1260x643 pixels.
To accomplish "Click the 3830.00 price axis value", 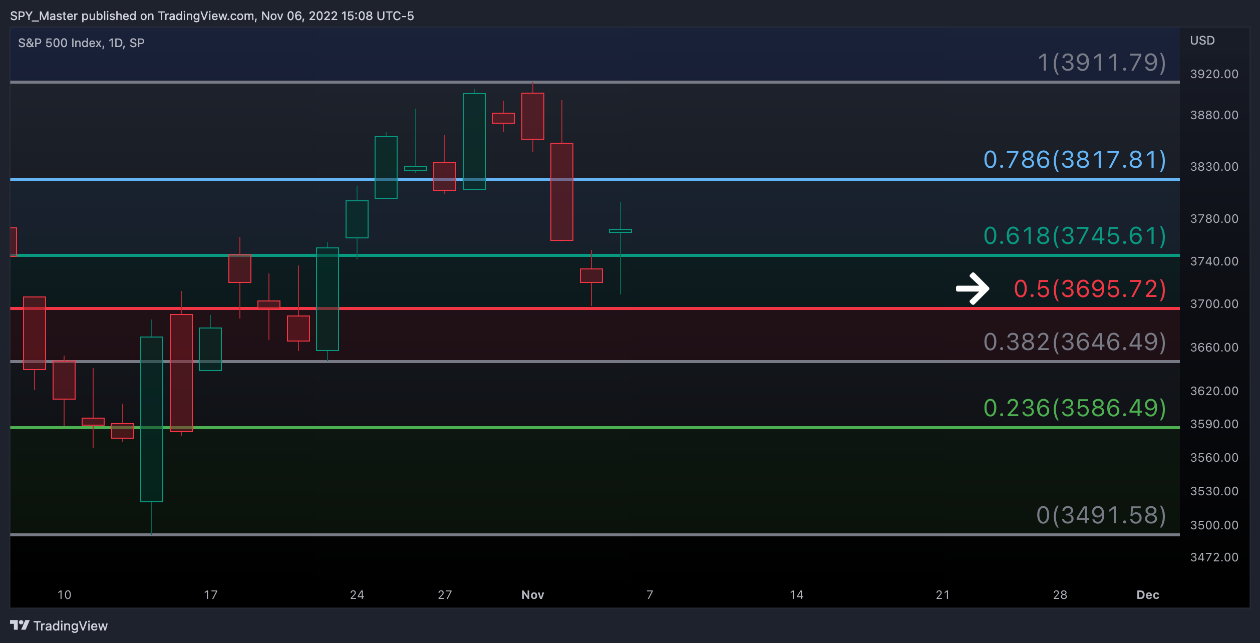I will 1214,167.
